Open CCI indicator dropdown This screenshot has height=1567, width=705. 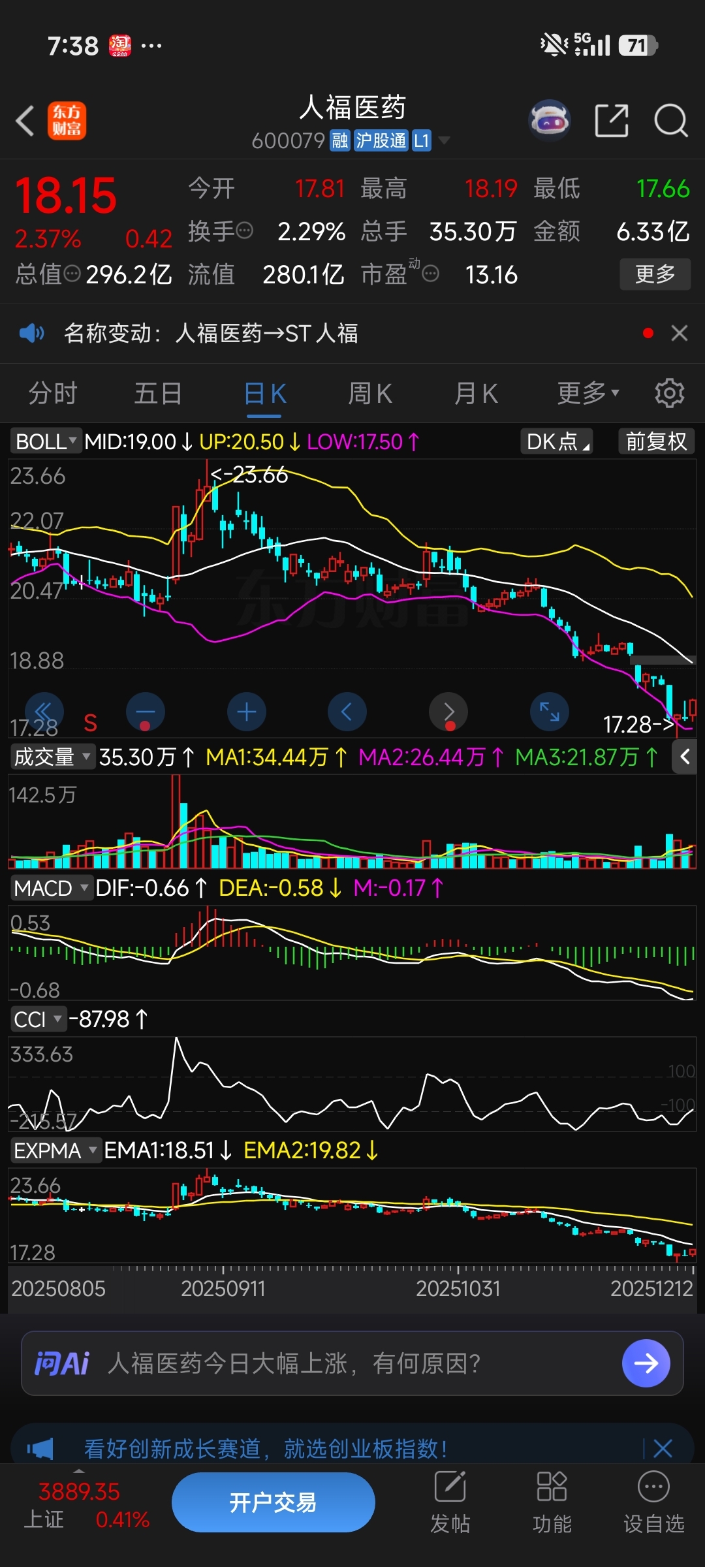[38, 1019]
